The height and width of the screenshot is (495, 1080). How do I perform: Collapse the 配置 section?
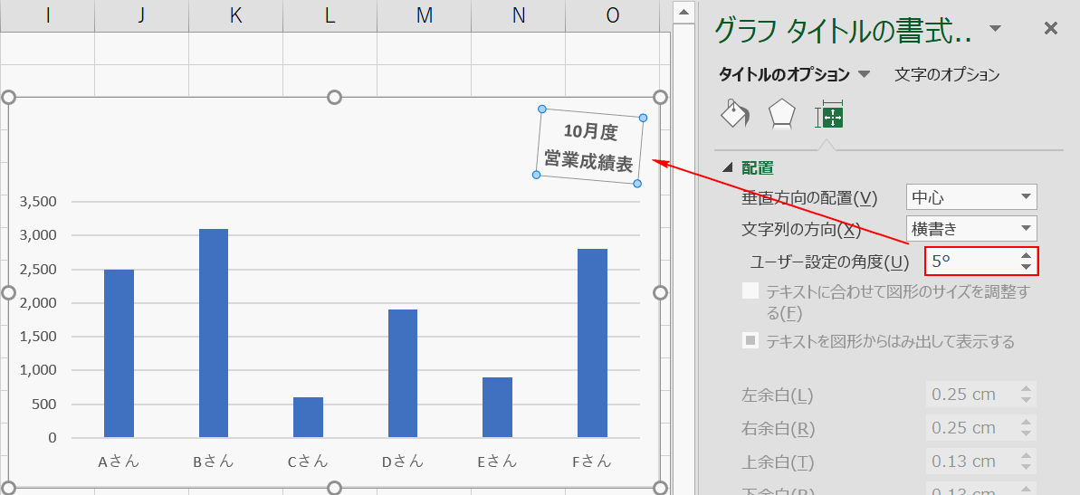727,167
